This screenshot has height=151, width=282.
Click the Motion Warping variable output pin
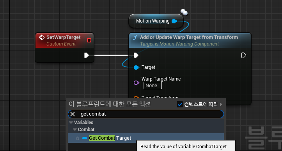point(174,21)
